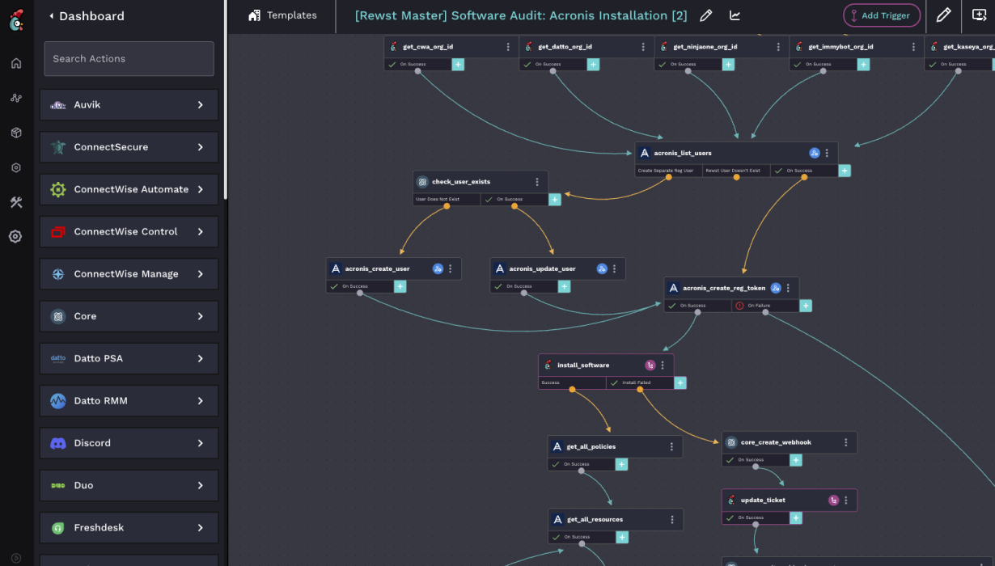995x566 pixels.
Task: Open the workflows icon in sidebar
Action: click(15, 98)
